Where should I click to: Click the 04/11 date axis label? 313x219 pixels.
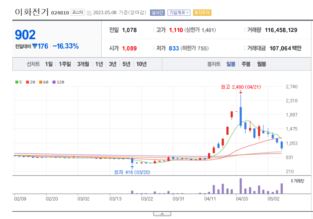(x=210, y=199)
